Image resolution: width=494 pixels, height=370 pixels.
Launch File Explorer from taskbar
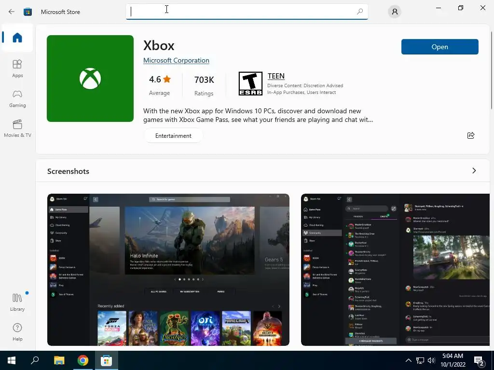coord(59,360)
